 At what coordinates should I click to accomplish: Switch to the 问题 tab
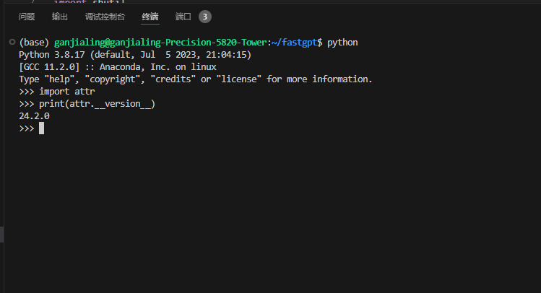click(x=27, y=17)
